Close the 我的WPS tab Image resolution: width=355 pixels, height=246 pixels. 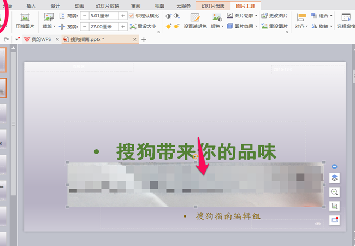pos(57,39)
